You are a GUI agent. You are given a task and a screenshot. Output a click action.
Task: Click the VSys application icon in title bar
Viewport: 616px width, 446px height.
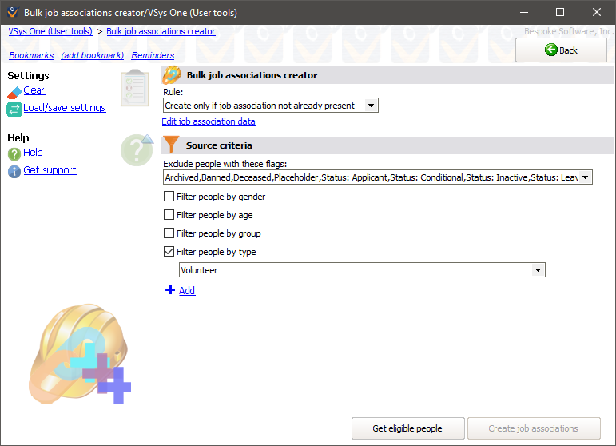11,12
